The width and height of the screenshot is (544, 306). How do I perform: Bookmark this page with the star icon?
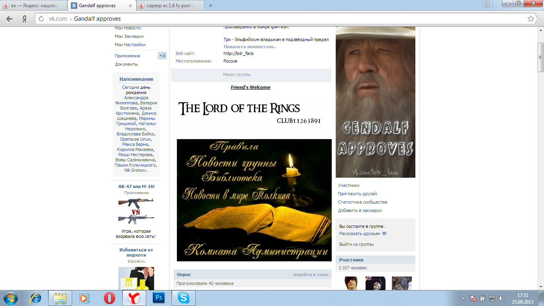[x=530, y=19]
